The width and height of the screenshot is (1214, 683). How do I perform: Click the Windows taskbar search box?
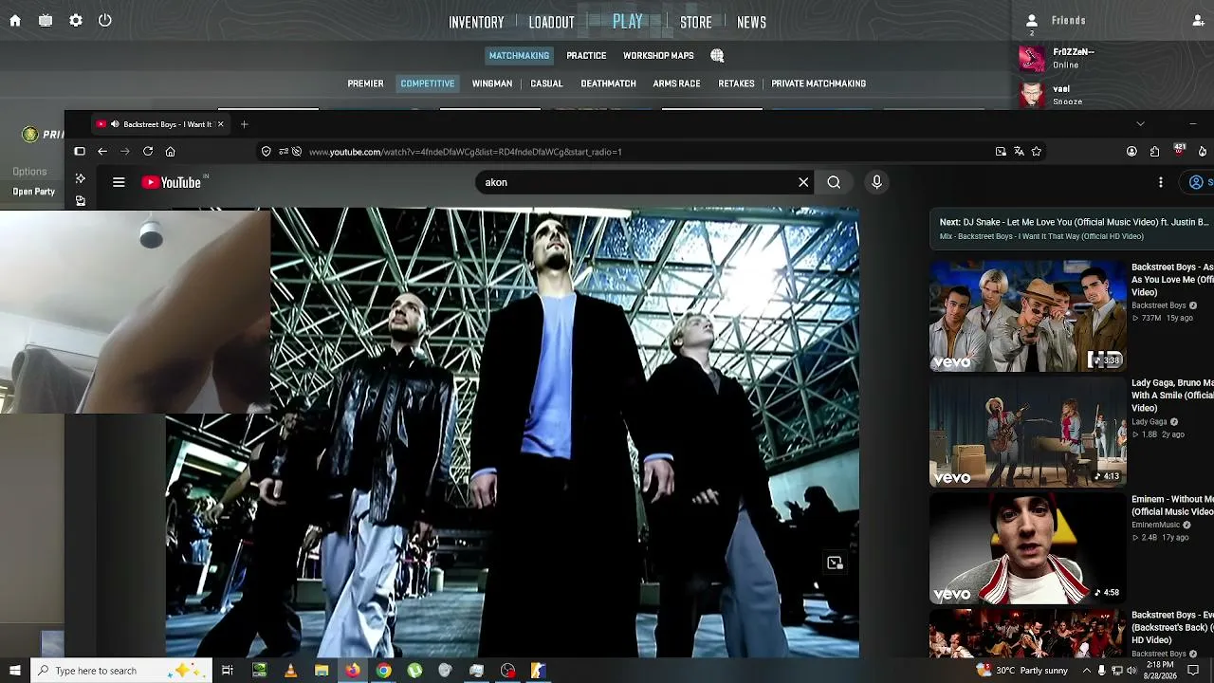[121, 671]
